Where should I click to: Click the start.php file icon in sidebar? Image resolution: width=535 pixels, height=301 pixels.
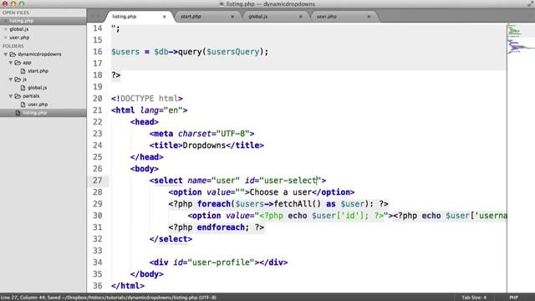click(23, 71)
